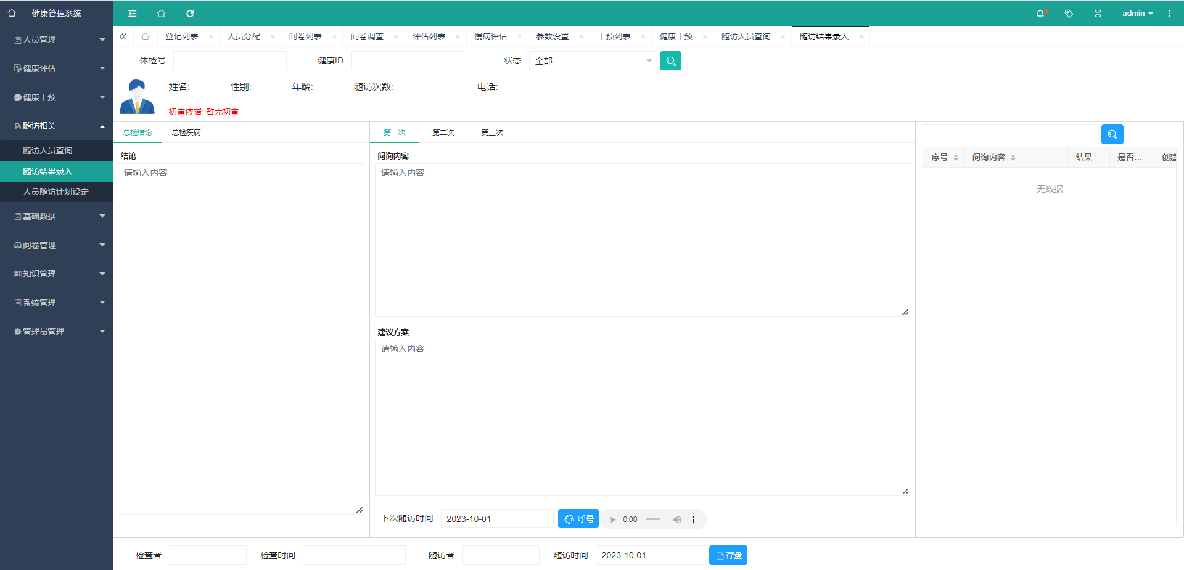
Task: Mute the audio player volume icon
Action: tap(677, 519)
